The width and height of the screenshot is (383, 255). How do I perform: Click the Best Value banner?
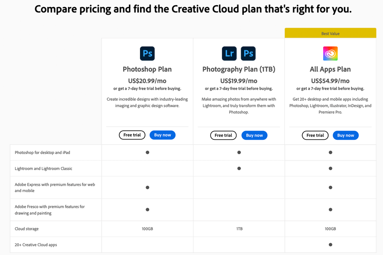tap(330, 33)
